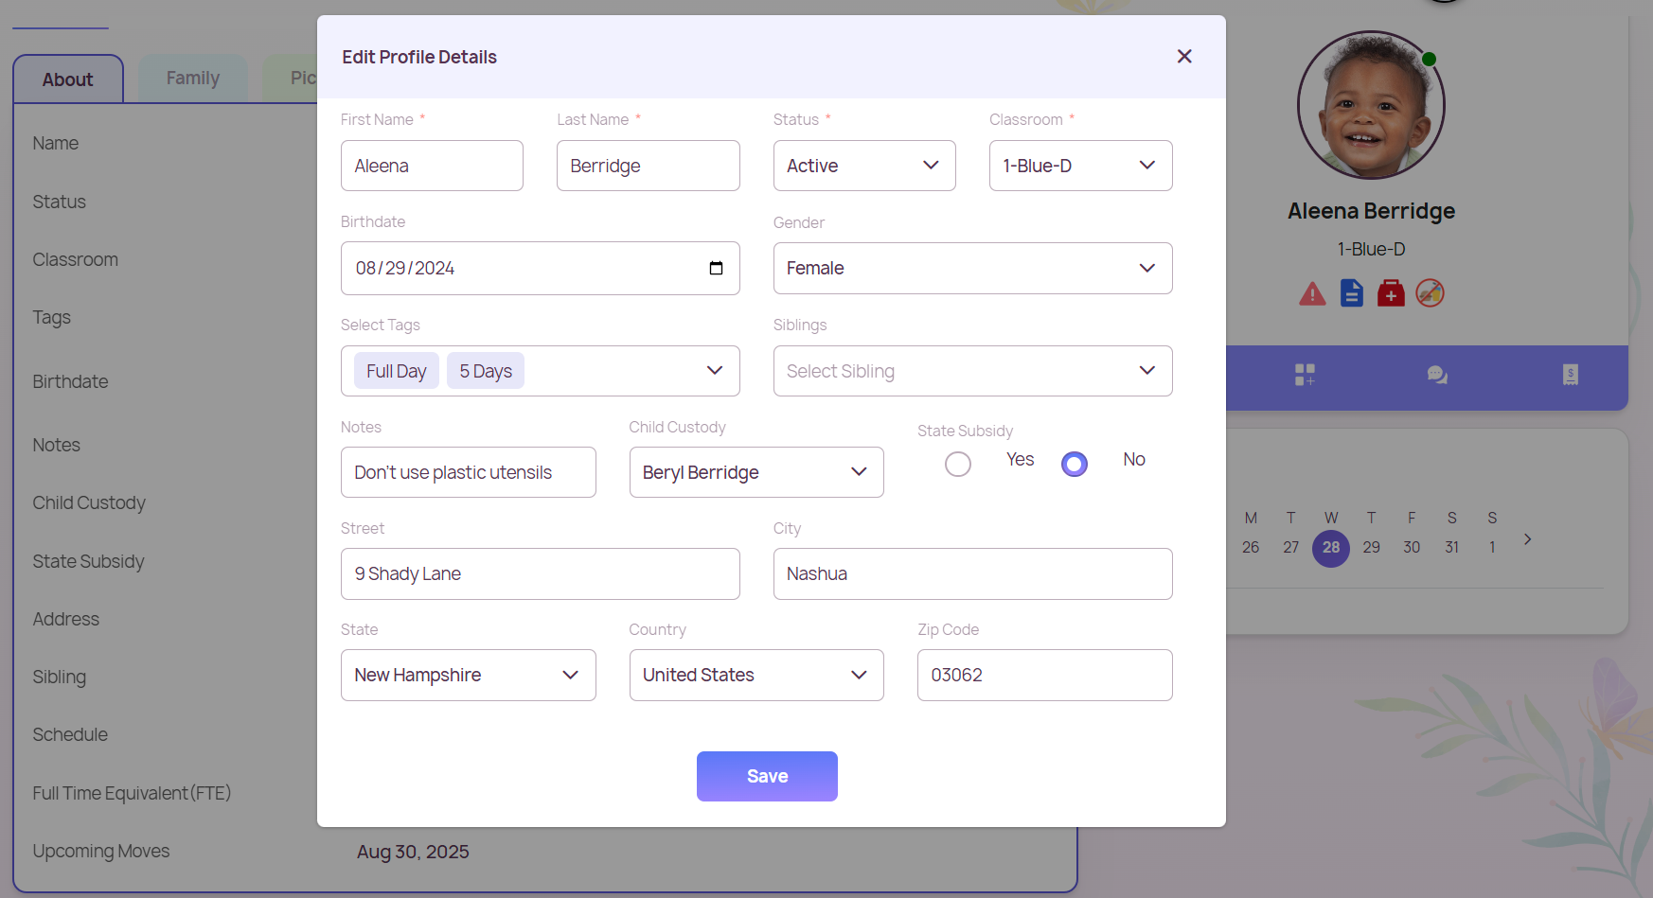Close the Edit Profile Details dialog

point(1184,57)
